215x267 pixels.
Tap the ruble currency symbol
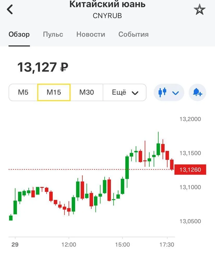(64, 67)
